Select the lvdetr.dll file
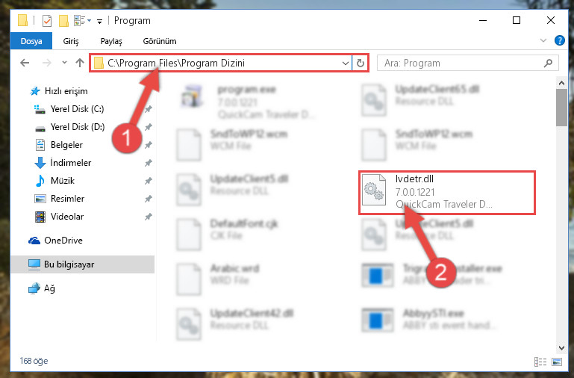 446,192
